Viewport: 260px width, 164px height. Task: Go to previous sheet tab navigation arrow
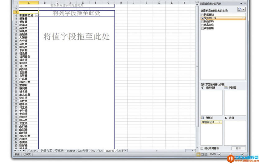18,151
